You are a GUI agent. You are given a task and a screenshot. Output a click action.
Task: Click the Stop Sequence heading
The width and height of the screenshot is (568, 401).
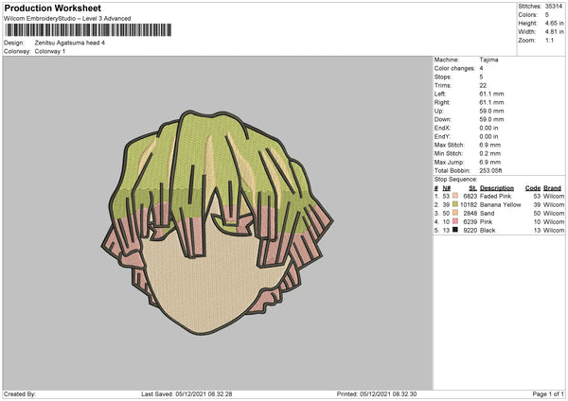tap(455, 180)
